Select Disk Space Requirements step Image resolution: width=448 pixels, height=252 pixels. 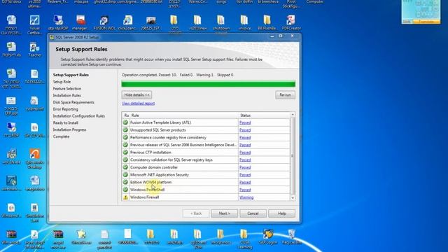coord(73,102)
